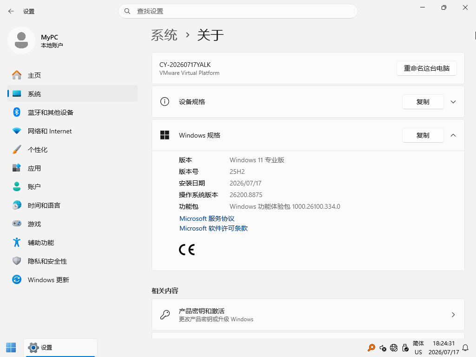
Task: Click 重命名这台电脑 button
Action: tap(427, 68)
